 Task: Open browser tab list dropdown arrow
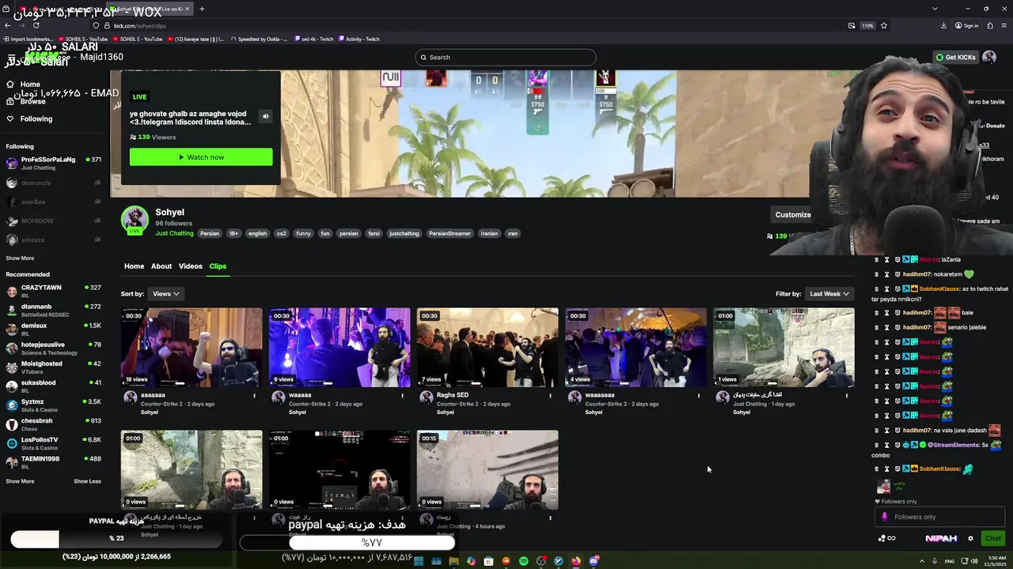[x=935, y=9]
